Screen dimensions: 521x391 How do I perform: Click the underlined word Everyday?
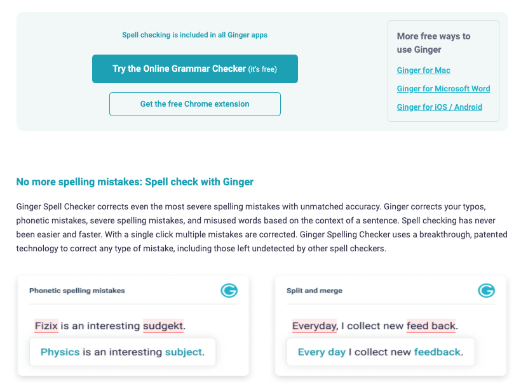pos(315,326)
